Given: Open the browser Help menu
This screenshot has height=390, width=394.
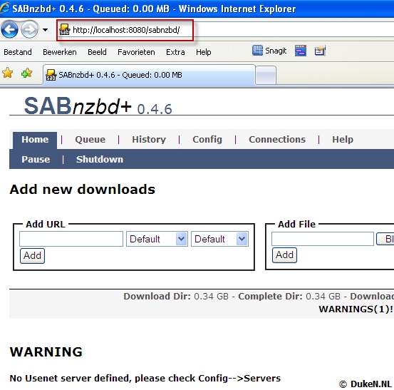Looking at the screenshot, I should click(x=204, y=52).
